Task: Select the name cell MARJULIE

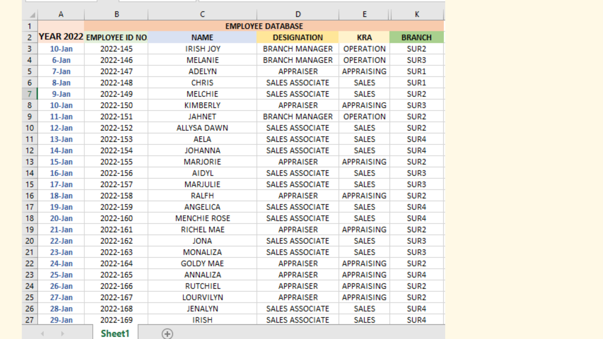Action: [203, 185]
